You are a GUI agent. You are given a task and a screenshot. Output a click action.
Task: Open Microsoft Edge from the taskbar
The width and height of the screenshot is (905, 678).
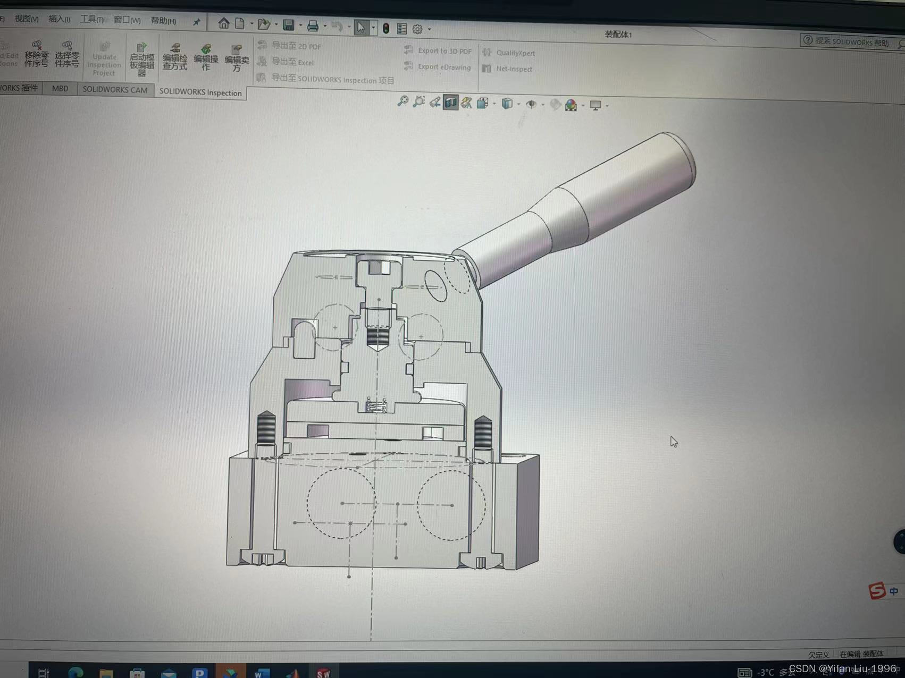tap(76, 672)
